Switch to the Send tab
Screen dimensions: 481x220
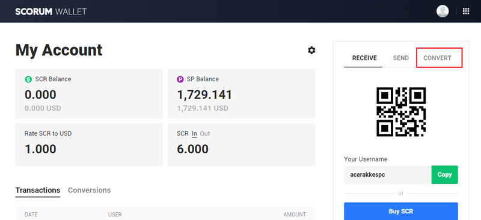pos(401,58)
